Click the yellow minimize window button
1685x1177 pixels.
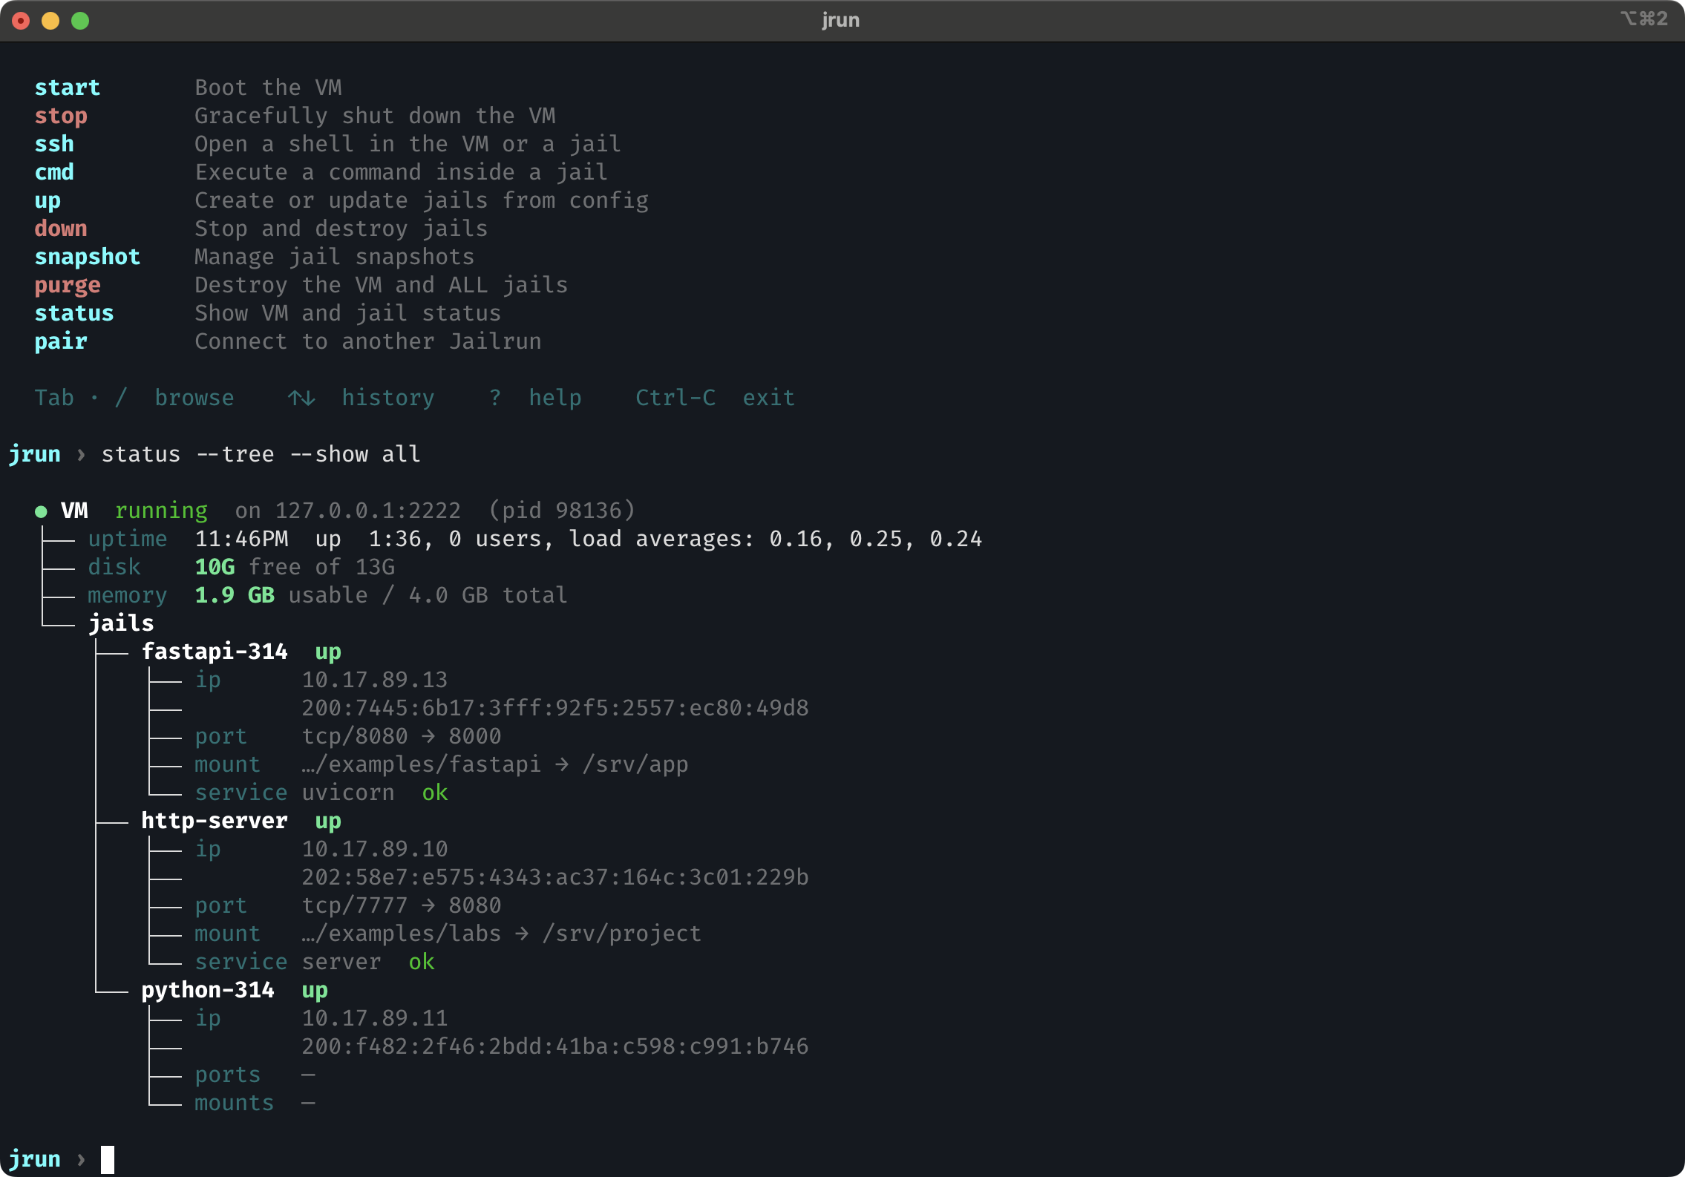50,21
